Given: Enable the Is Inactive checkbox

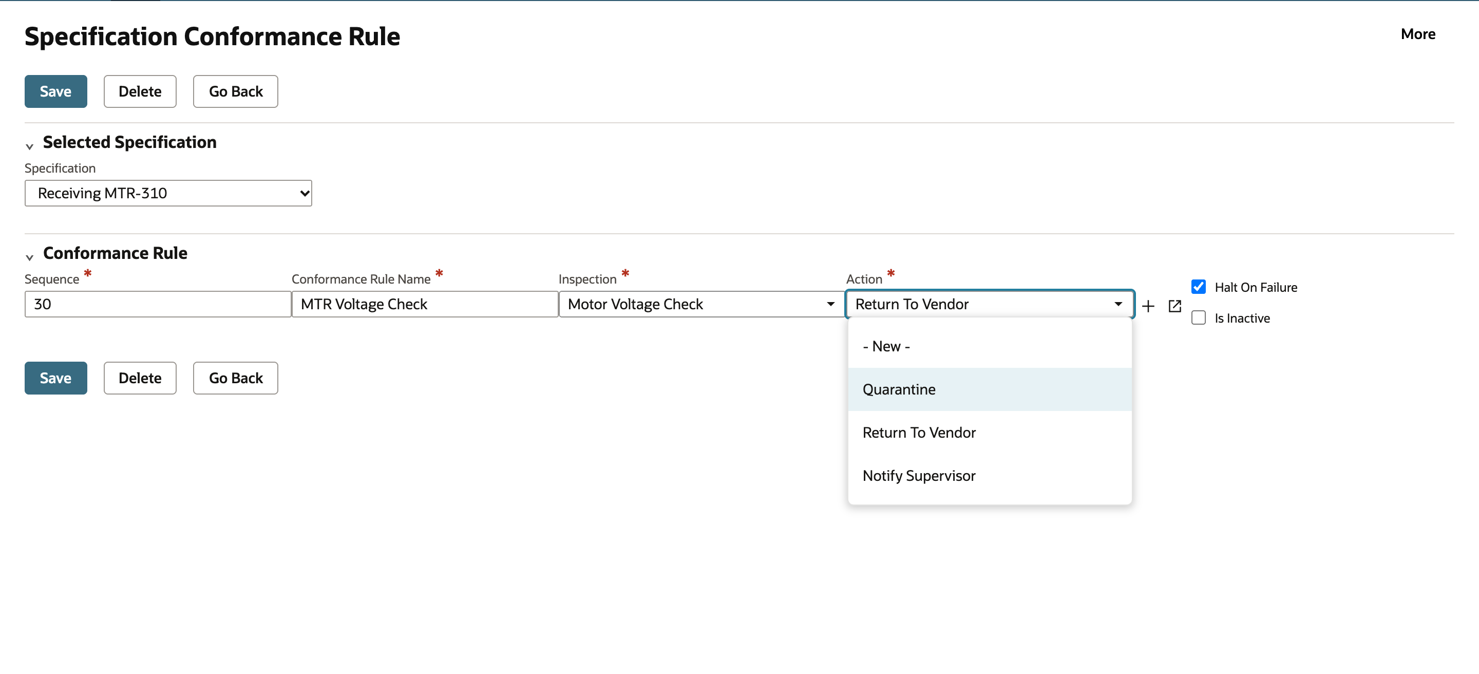Looking at the screenshot, I should 1198,317.
